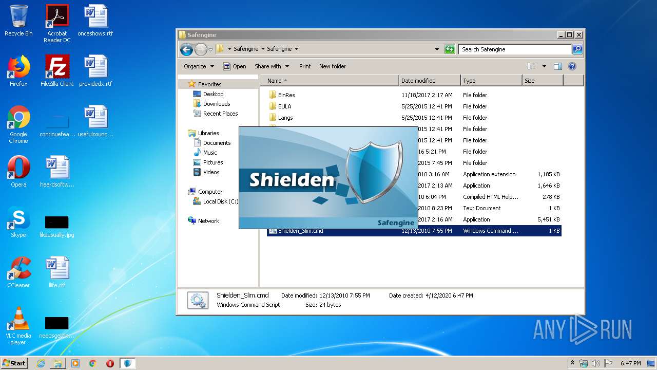Sort by Date modified column header
The width and height of the screenshot is (657, 370).
click(430, 81)
